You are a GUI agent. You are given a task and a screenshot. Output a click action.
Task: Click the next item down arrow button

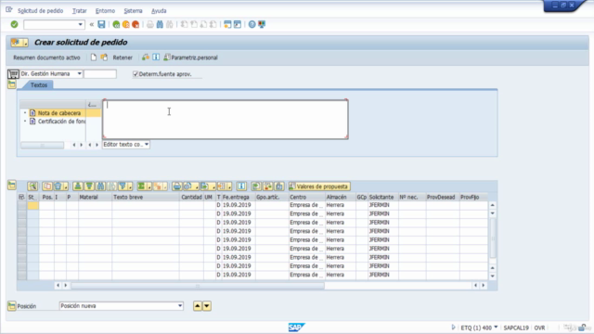(207, 305)
